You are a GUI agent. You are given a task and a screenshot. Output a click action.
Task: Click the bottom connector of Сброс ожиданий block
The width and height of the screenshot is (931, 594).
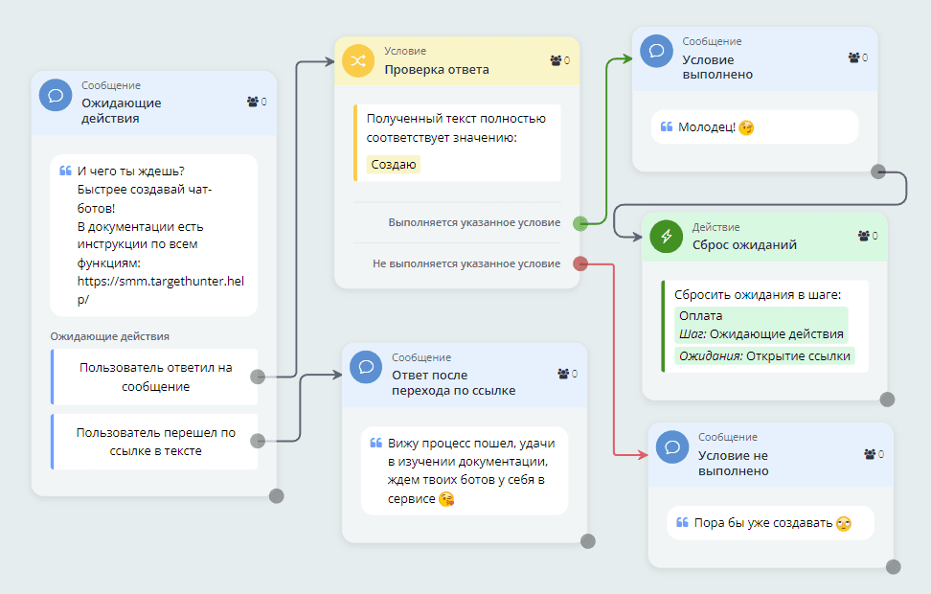887,399
